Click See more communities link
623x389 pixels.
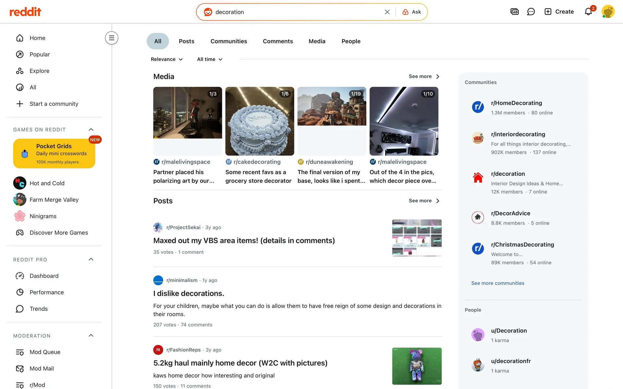497,283
